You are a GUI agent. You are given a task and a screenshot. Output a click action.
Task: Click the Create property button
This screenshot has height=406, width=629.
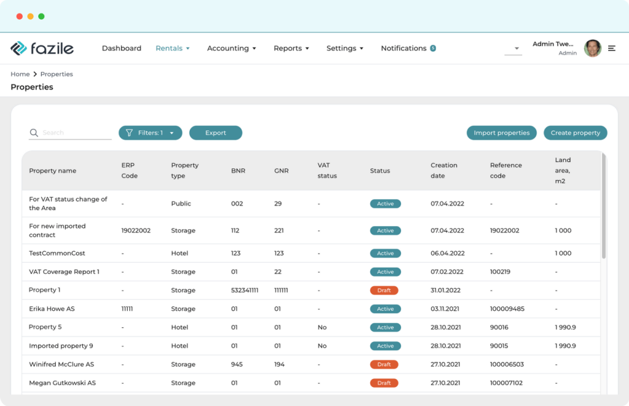pos(575,133)
